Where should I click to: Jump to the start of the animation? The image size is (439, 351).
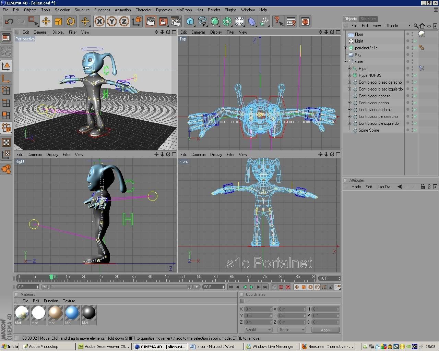(231, 287)
